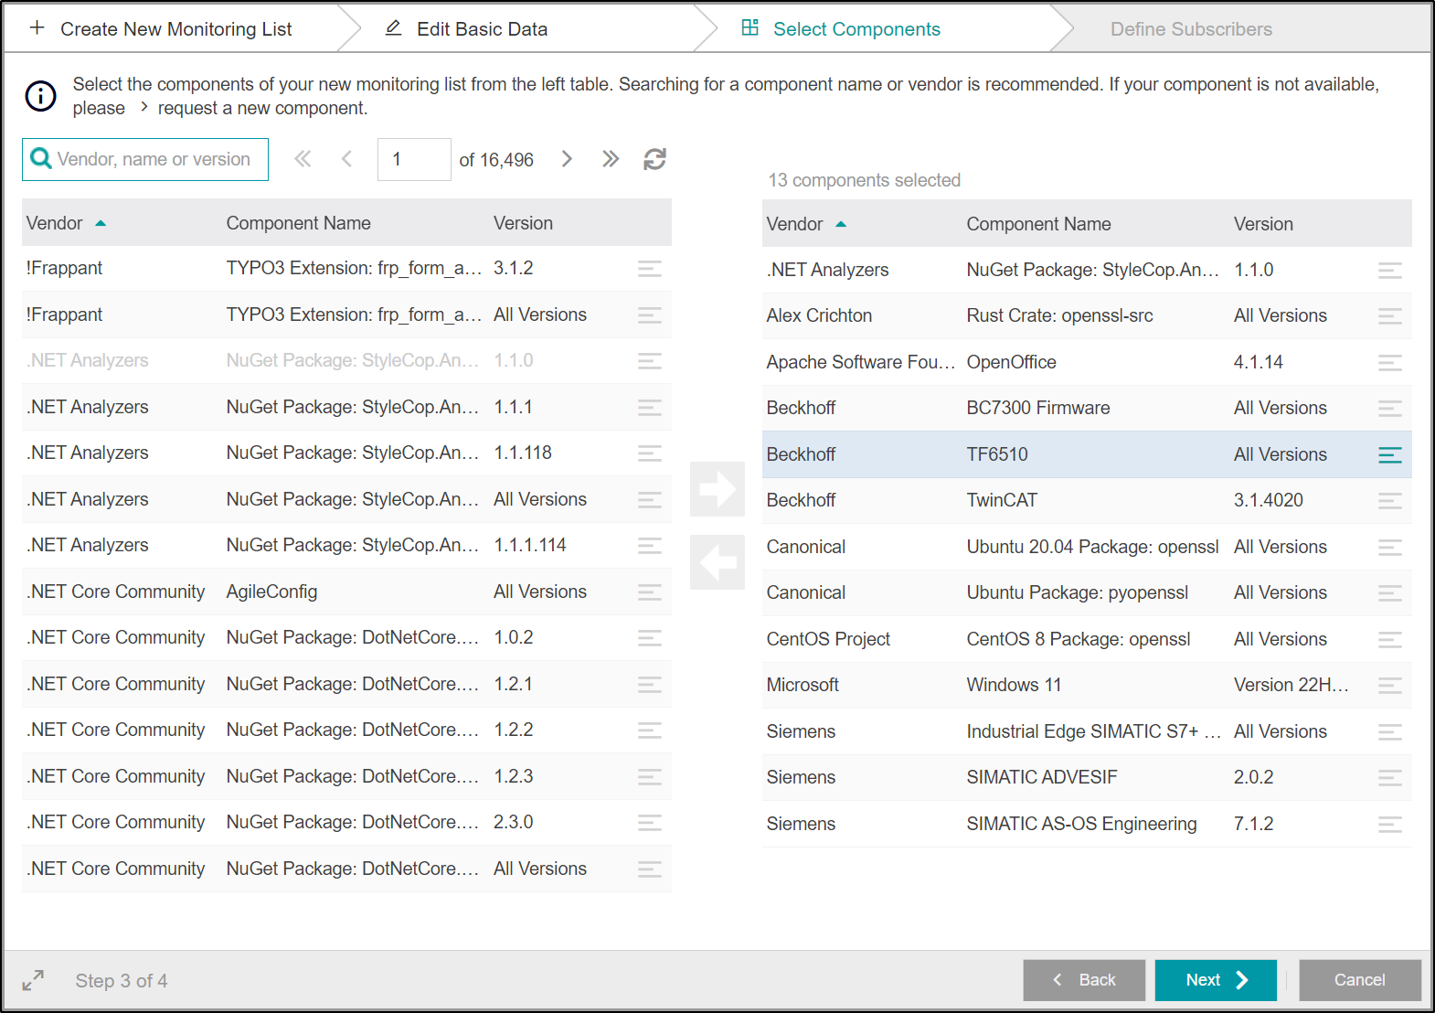The image size is (1435, 1013).
Task: Select !Frappant All Versions row
Action: [346, 315]
